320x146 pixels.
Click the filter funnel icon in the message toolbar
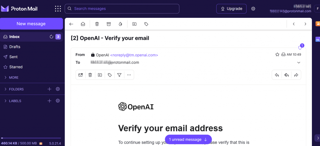(119, 75)
